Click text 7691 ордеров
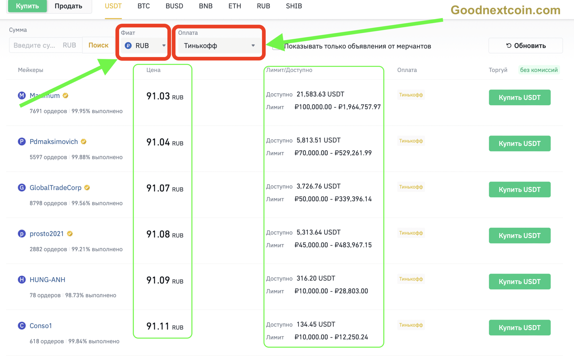The height and width of the screenshot is (356, 574). (48, 111)
